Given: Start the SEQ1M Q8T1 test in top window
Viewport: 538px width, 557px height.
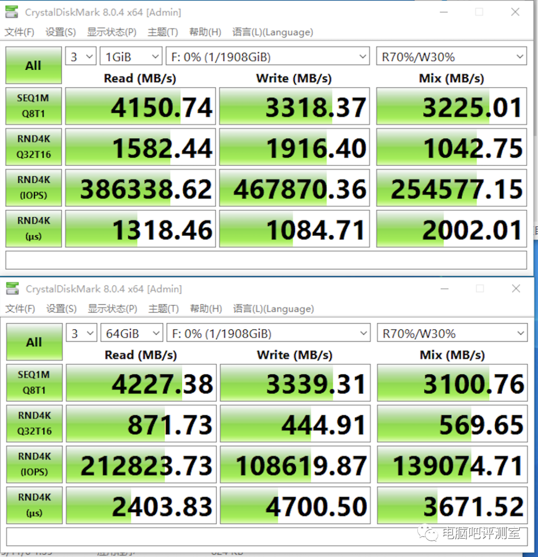Looking at the screenshot, I should pos(33,106).
